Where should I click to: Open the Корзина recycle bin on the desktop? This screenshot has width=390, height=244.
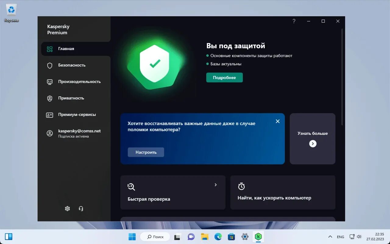click(x=11, y=13)
